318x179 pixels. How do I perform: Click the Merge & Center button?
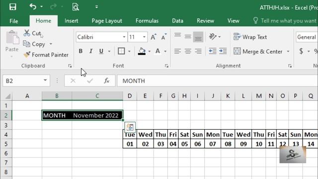tap(258, 51)
